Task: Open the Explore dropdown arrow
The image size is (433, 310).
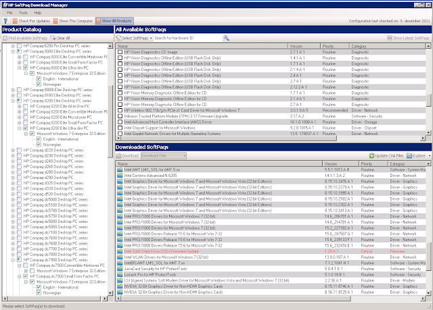Action: [430, 156]
